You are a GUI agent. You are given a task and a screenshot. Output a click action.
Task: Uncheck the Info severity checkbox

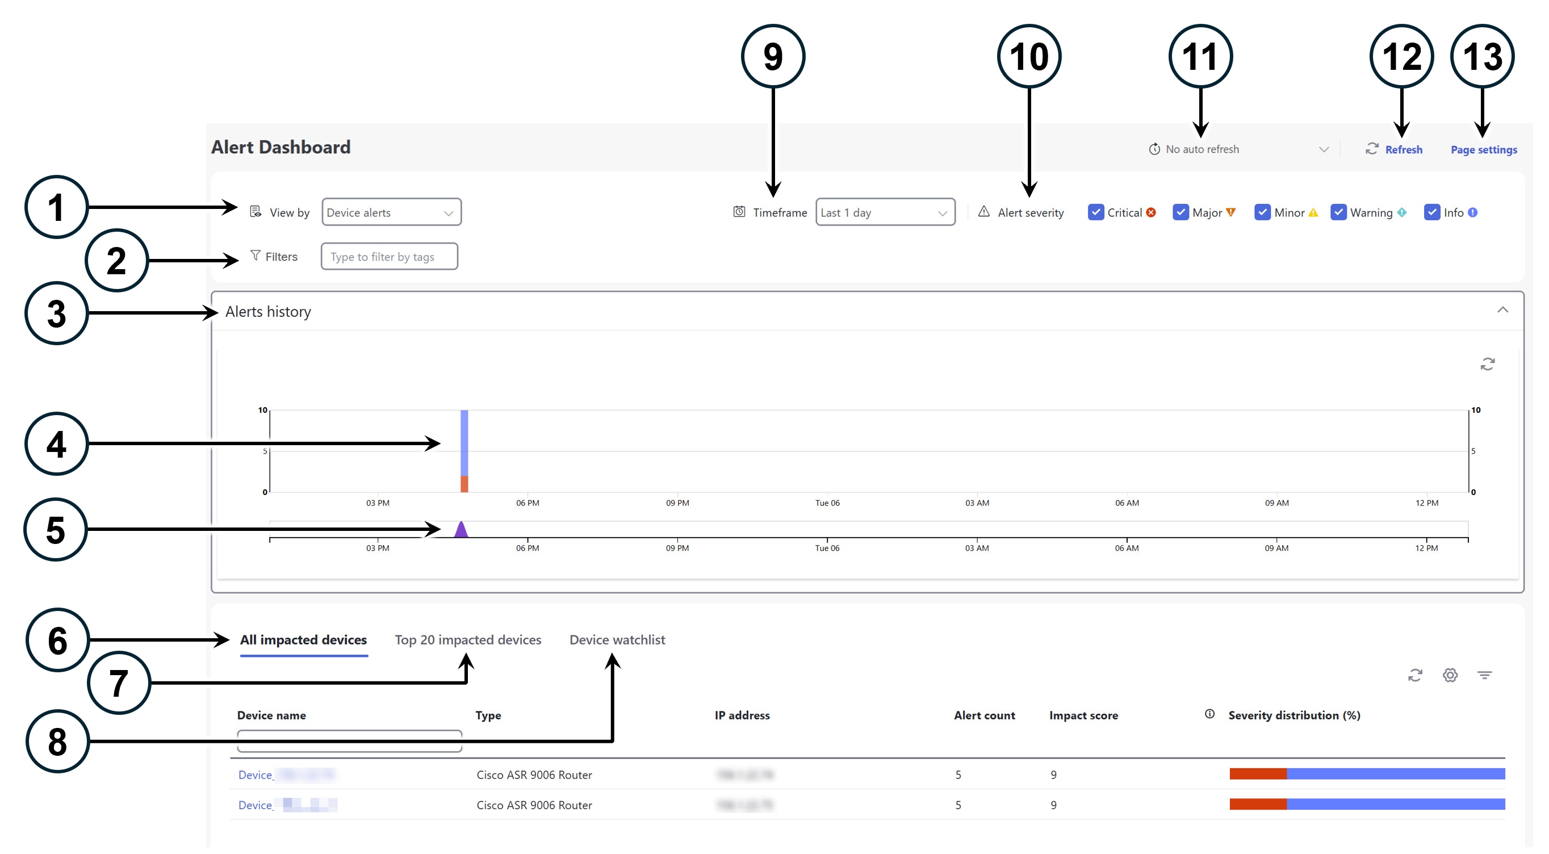click(x=1431, y=212)
